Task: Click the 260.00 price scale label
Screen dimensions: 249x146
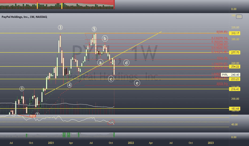Action: 235,63
